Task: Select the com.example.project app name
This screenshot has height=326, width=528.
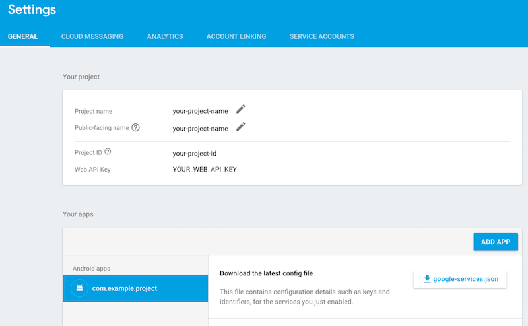Action: point(125,288)
